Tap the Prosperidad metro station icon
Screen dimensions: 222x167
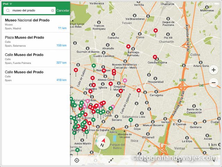pos(155,78)
